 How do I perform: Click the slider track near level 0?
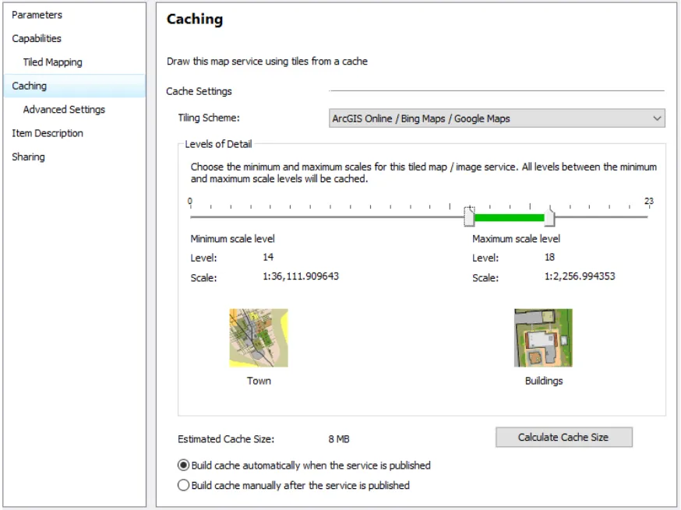pos(193,216)
